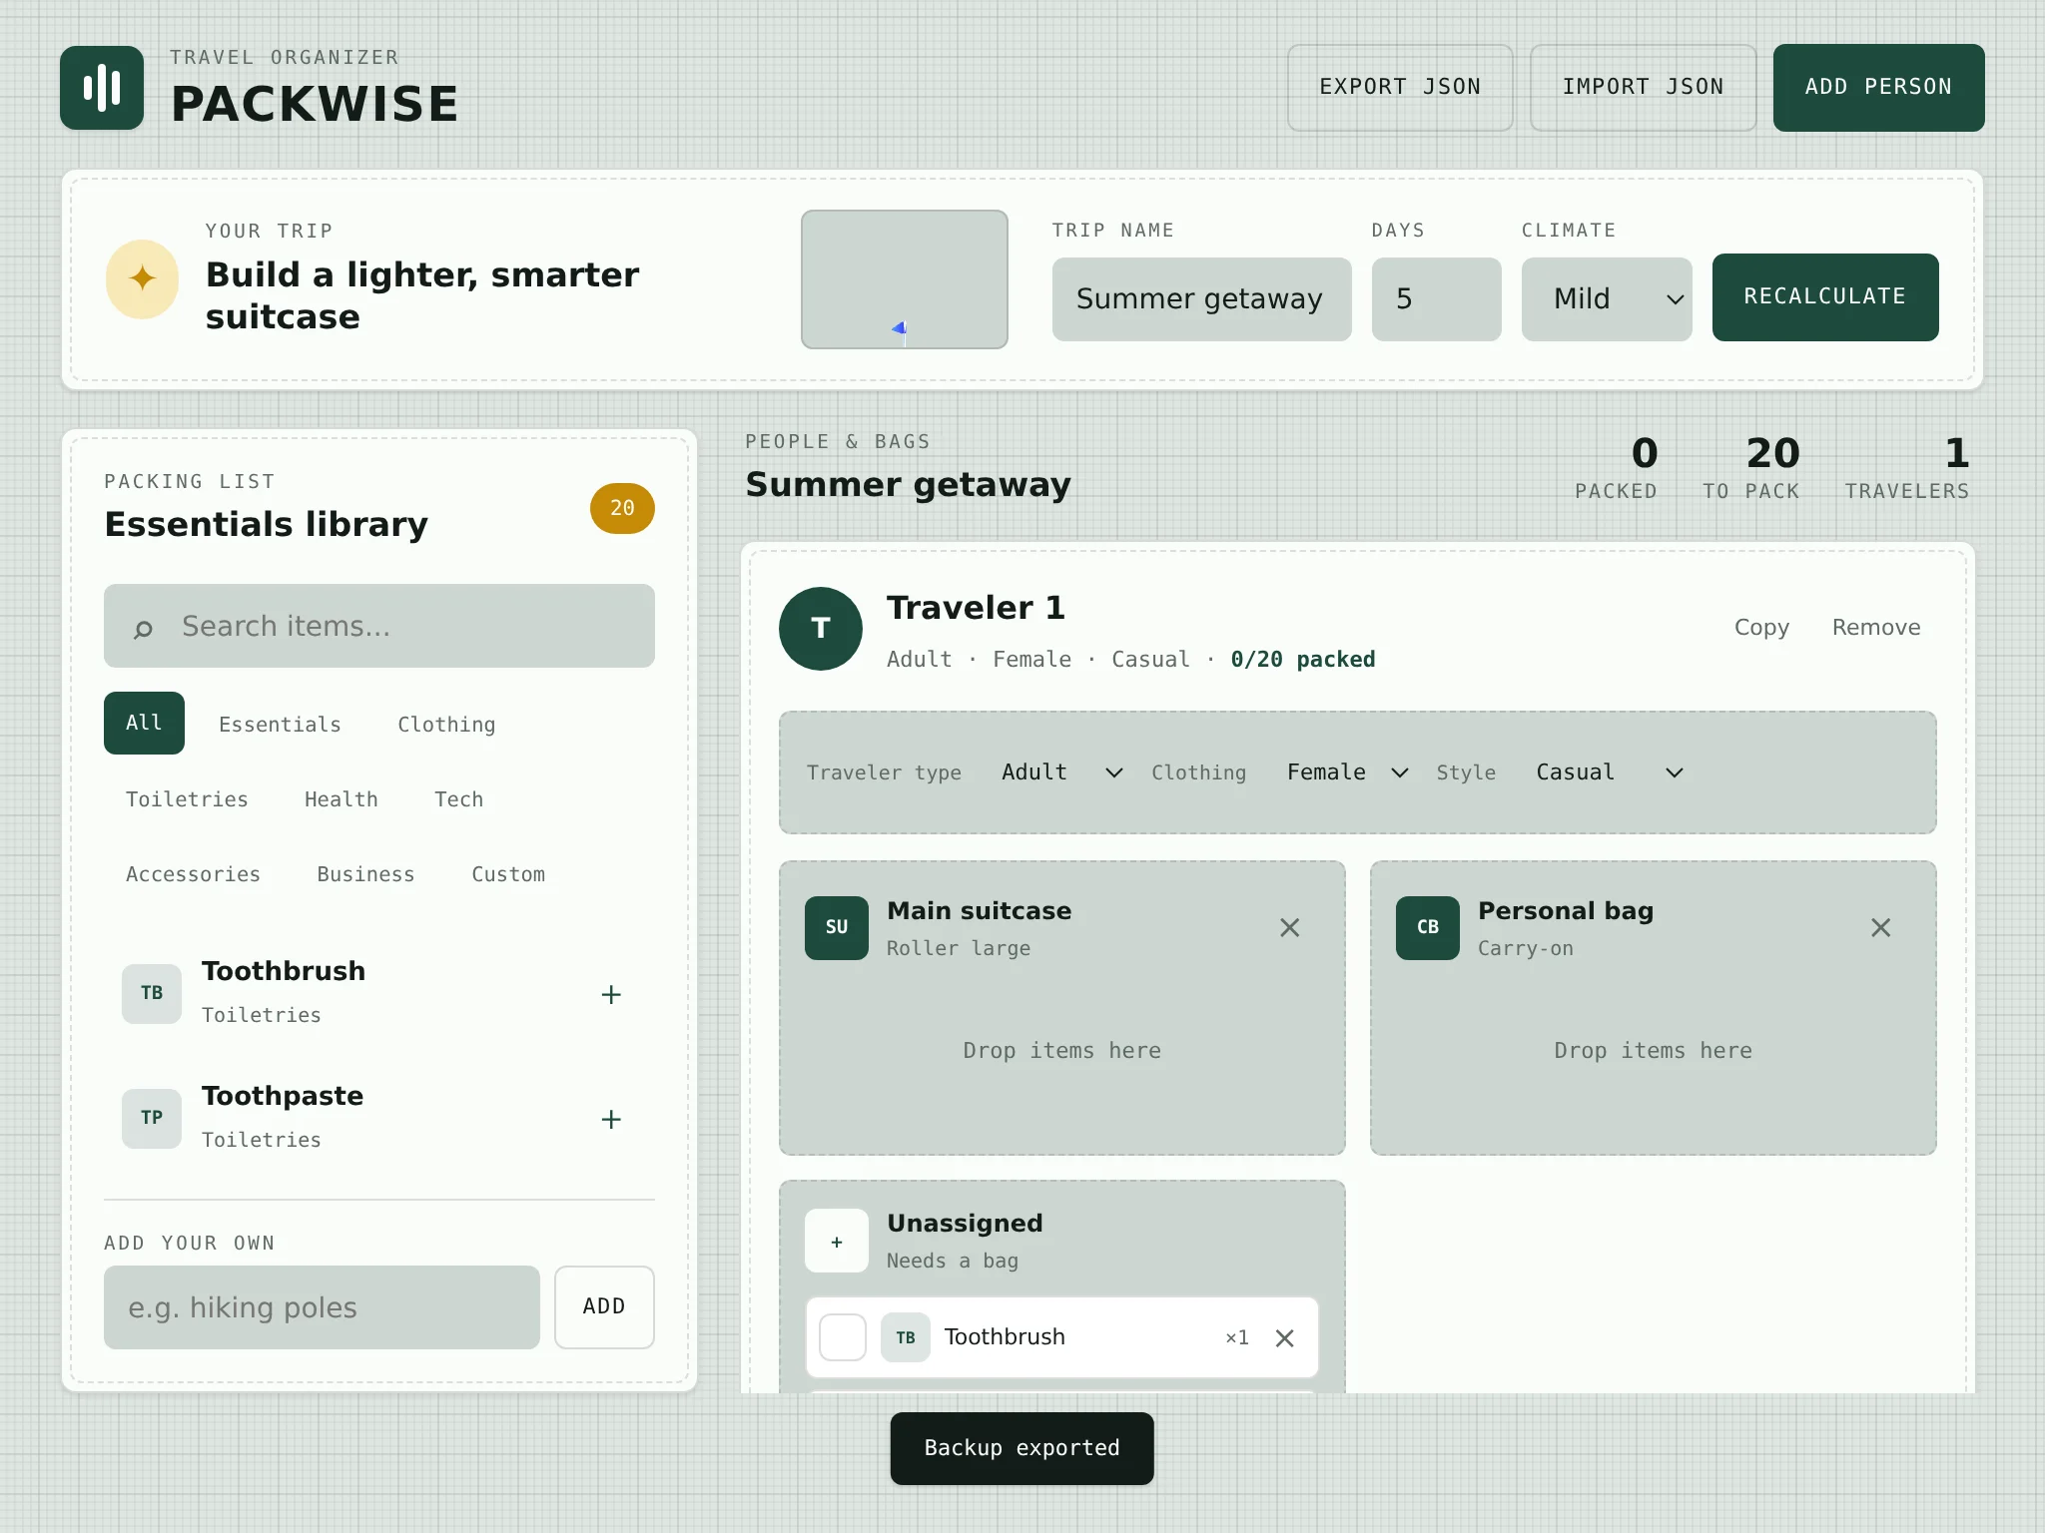Remove the Personal bag

(1881, 927)
